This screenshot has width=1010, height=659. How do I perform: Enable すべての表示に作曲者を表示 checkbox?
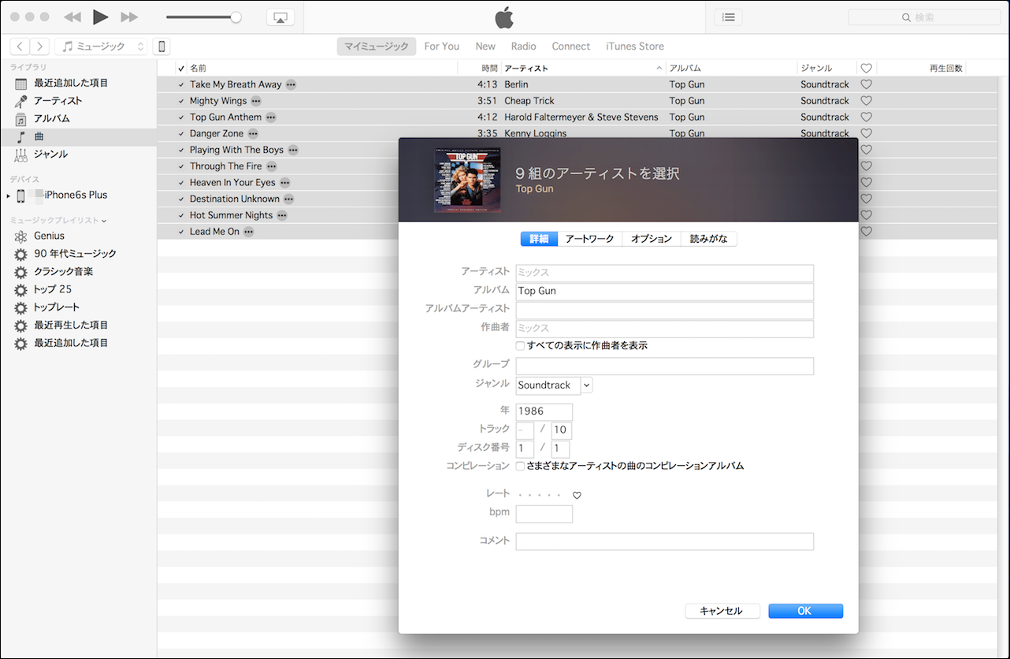point(520,346)
